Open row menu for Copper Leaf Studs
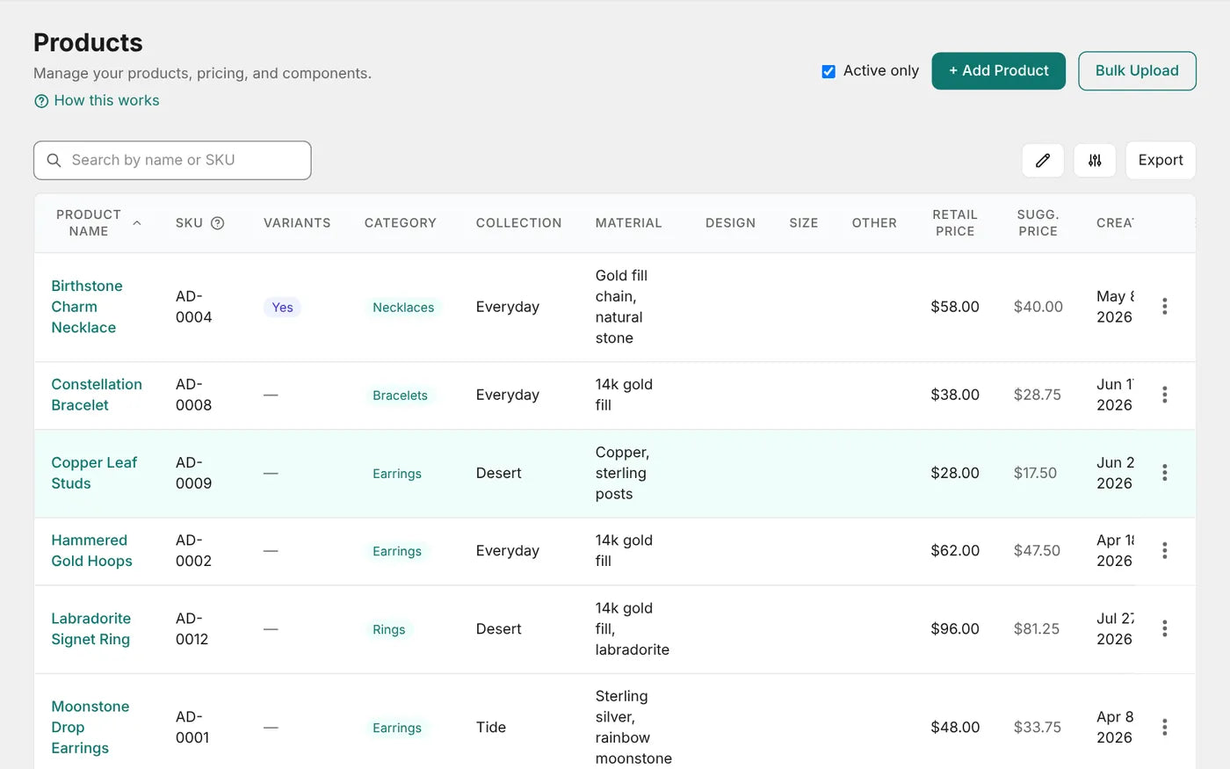 tap(1165, 473)
